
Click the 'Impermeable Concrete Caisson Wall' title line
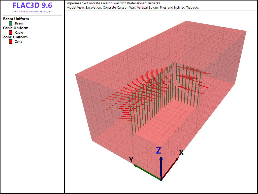coord(113,3)
